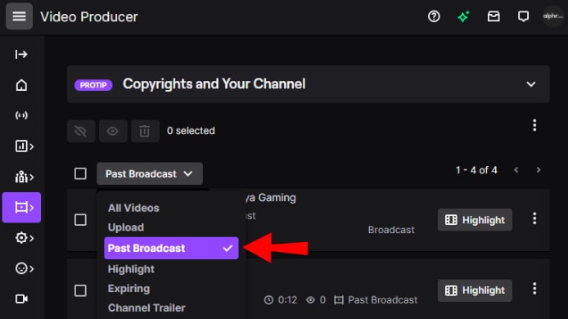Image resolution: width=568 pixels, height=319 pixels.
Task: Expand the Settings gear sidebar icon
Action: click(24, 238)
